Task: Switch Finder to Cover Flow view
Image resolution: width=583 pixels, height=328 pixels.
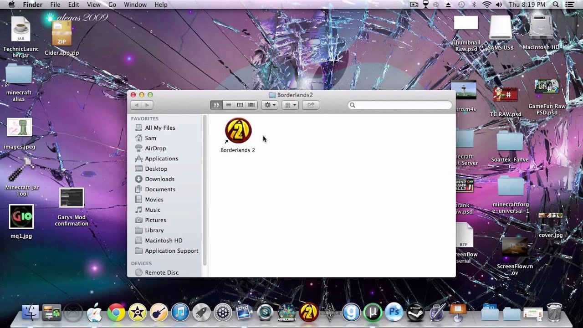Action: click(x=251, y=105)
